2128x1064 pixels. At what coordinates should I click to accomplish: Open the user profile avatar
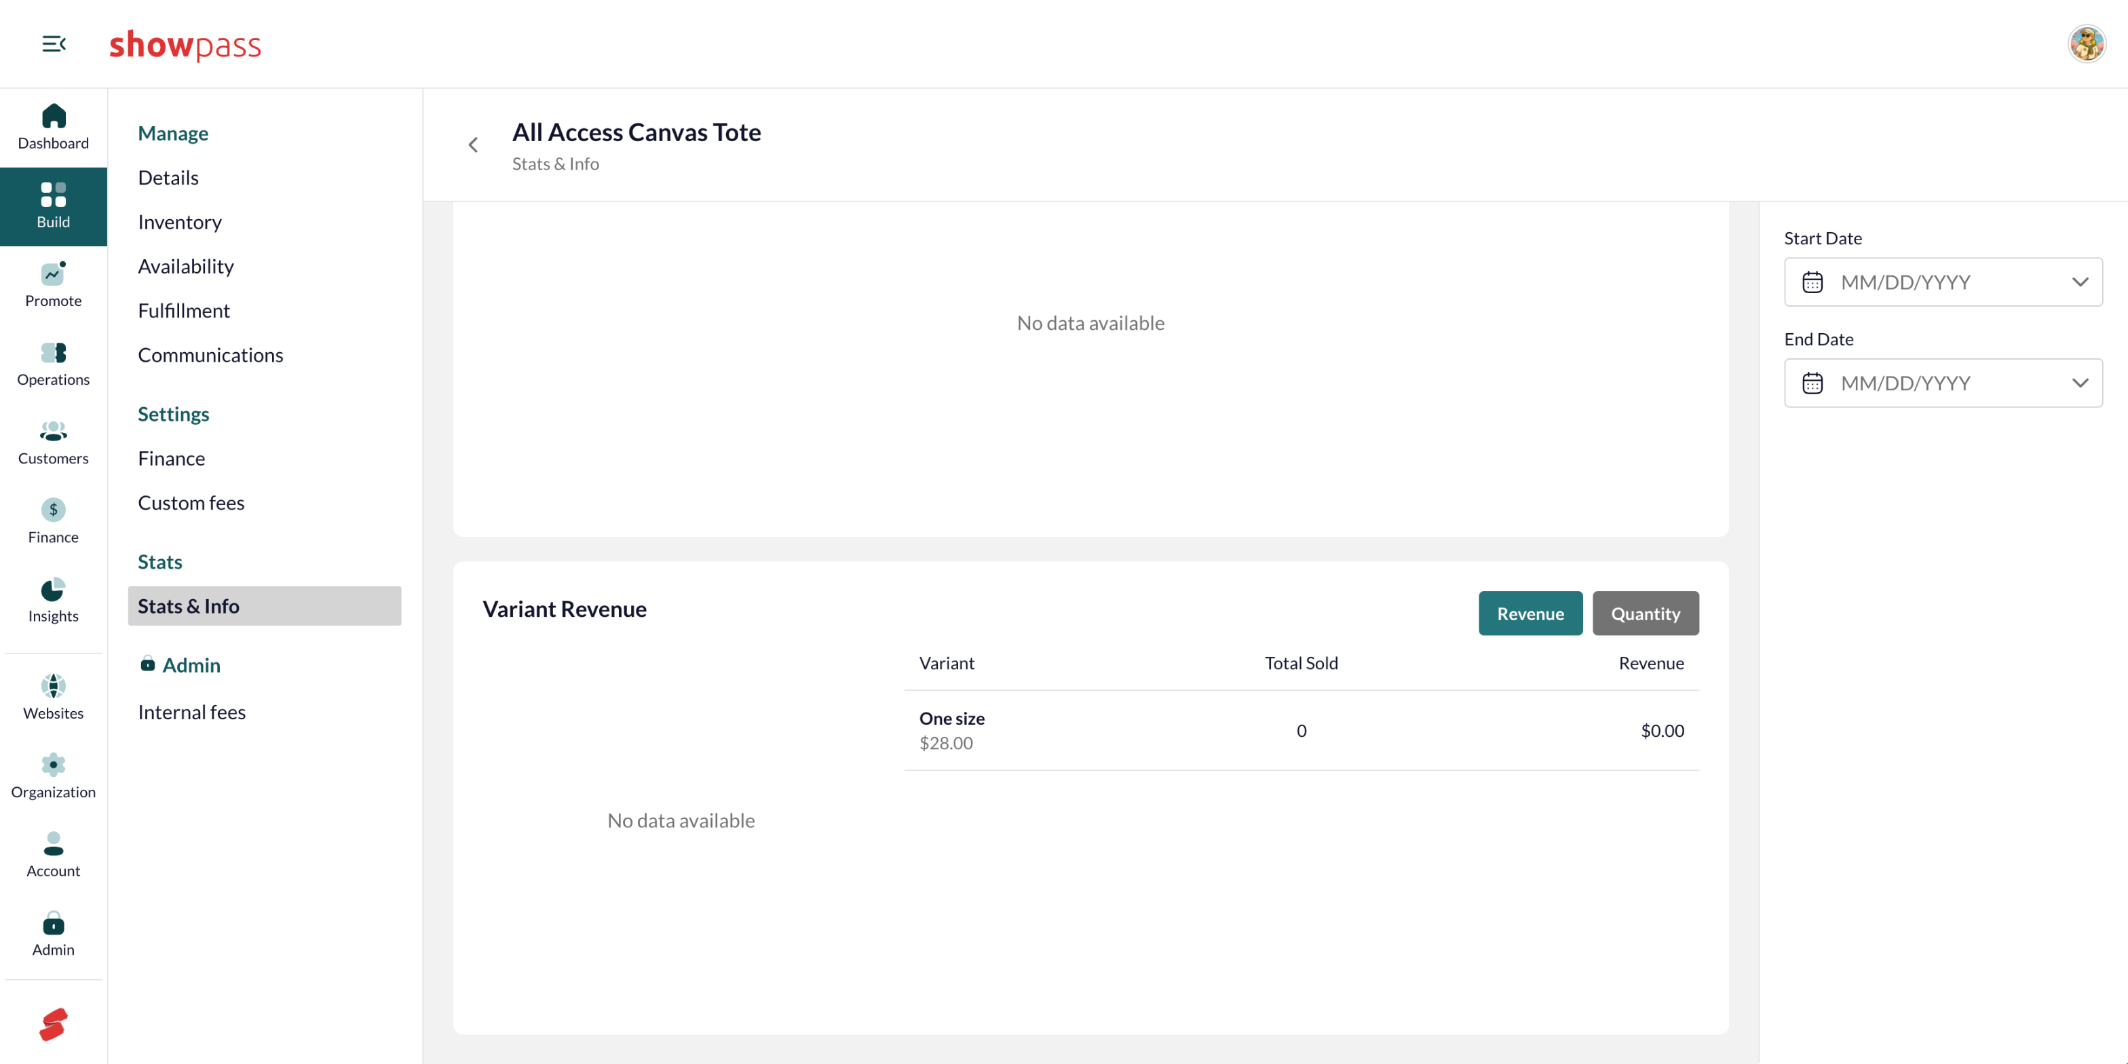2086,44
